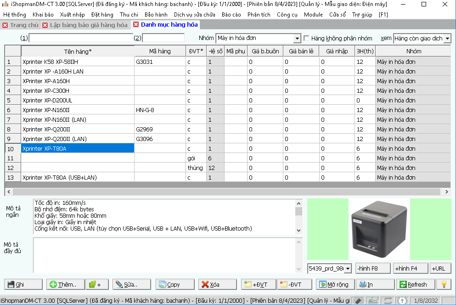This screenshot has height=305, width=456.
Task: Focus search field (1)
Action: (81, 38)
